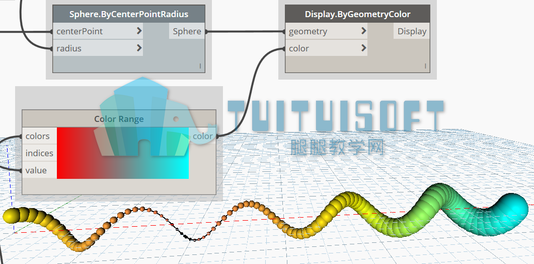Click the Sphere.ByCenterPointRadius node title
Image resolution: width=534 pixels, height=264 pixels.
click(129, 14)
